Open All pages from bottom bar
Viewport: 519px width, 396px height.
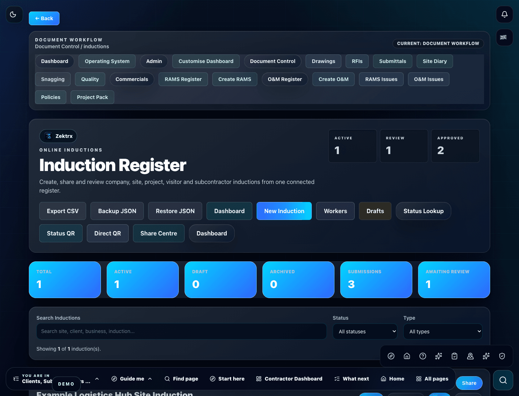(432, 379)
